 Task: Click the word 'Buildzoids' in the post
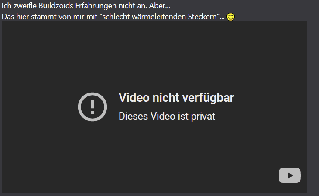56,6
